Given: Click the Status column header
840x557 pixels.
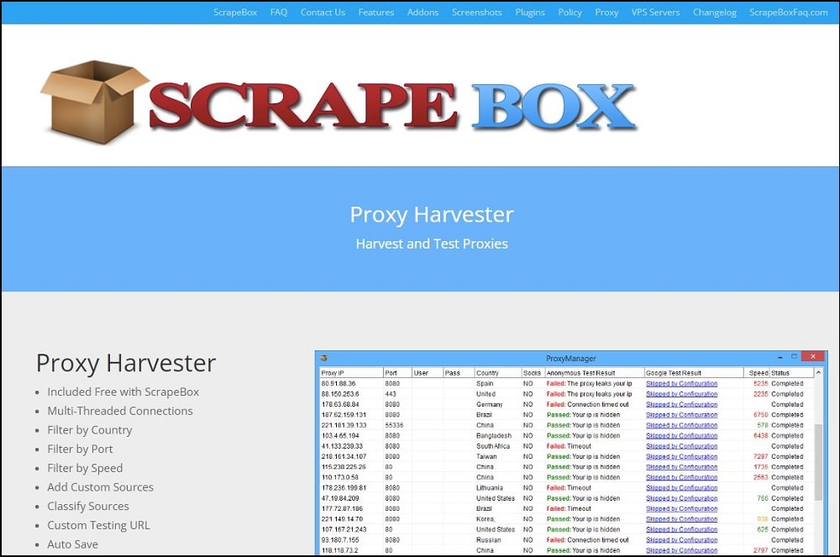Looking at the screenshot, I should point(791,373).
